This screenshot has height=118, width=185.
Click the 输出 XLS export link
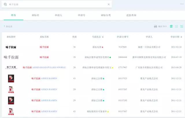coord(162,26)
